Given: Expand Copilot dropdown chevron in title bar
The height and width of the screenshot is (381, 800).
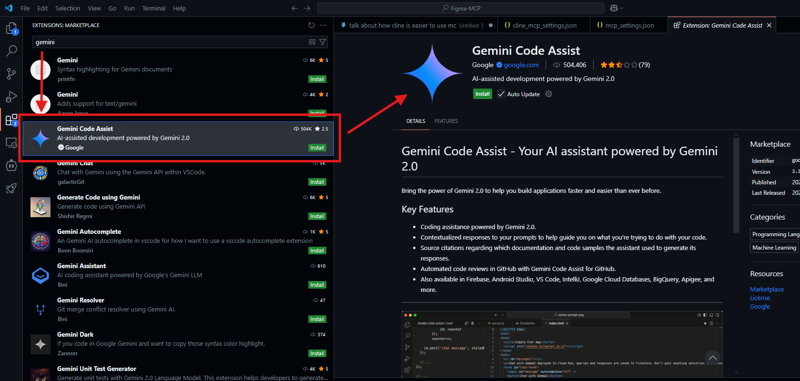Looking at the screenshot, I should tap(621, 8).
